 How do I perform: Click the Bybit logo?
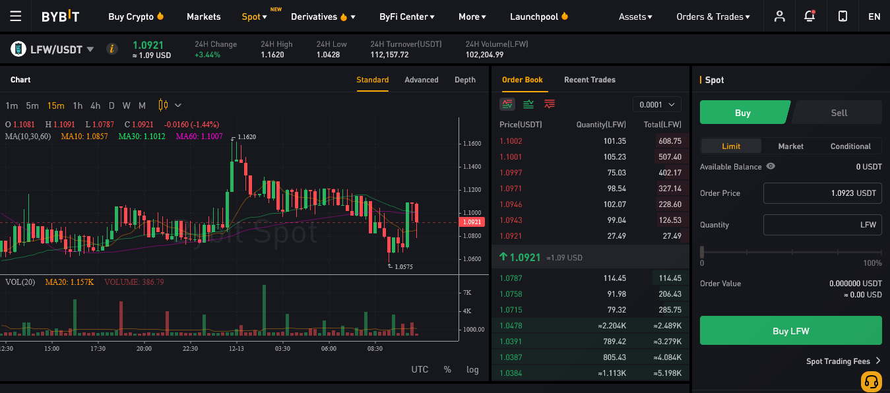coord(60,16)
